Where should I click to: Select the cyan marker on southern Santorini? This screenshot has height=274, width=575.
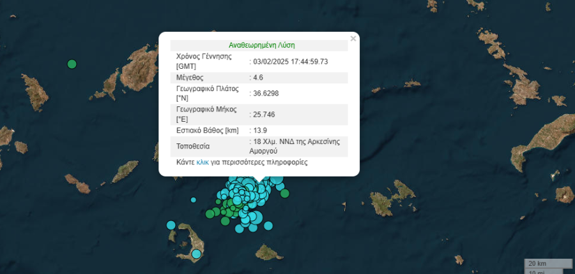(x=197, y=254)
